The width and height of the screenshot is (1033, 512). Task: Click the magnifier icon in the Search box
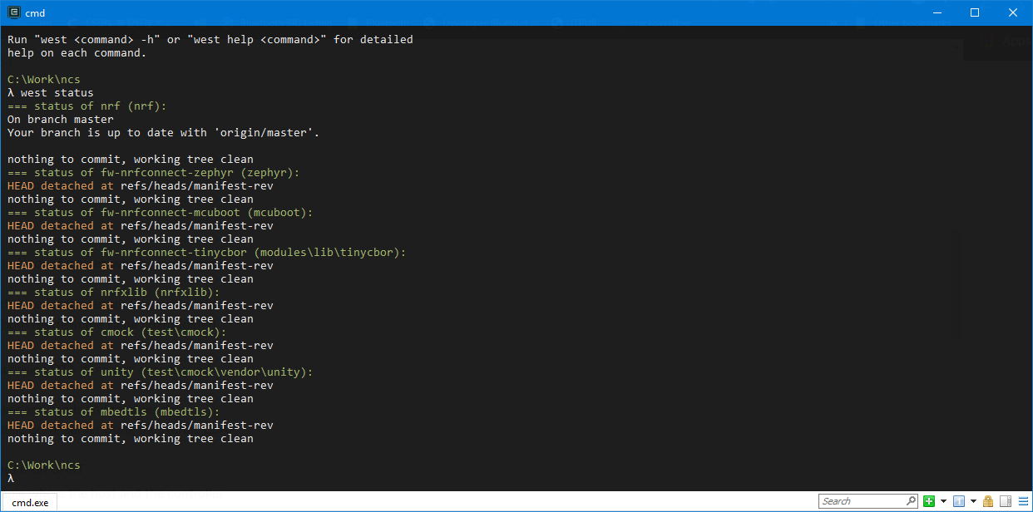click(910, 501)
